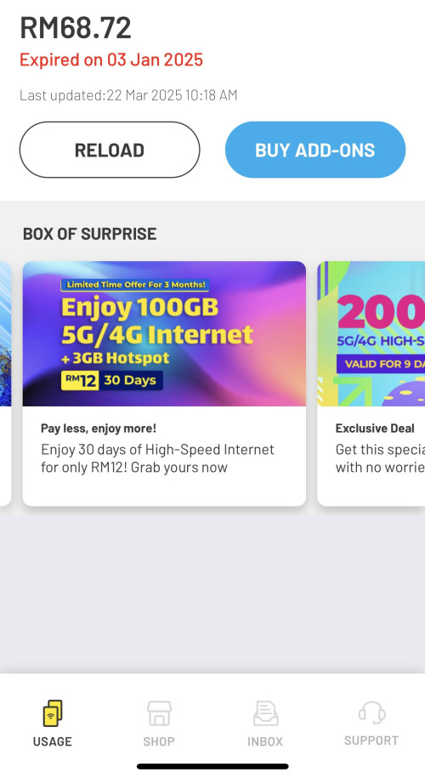Go to the INBOX tab label
Image resolution: width=425 pixels, height=778 pixels.
[x=265, y=741]
